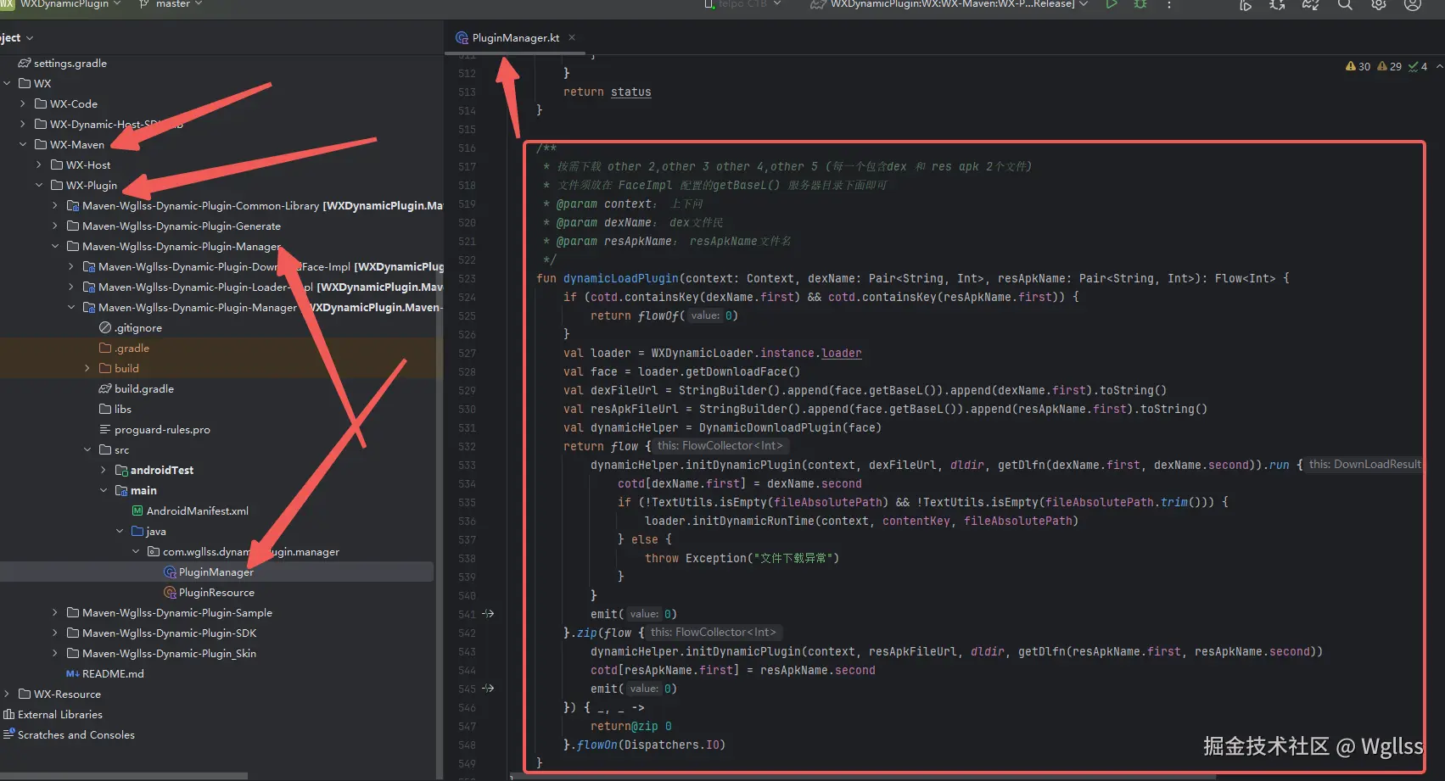This screenshot has width=1445, height=781.
Task: Run the app with the green Run button
Action: click(1112, 4)
